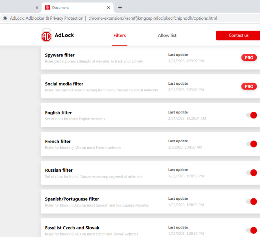
Task: Click Spyware filter's 2/24/2023 update timestamp
Action: pyautogui.click(x=186, y=61)
